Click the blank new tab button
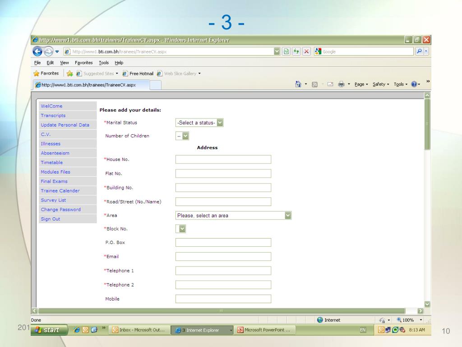The image size is (462, 347). point(156,85)
